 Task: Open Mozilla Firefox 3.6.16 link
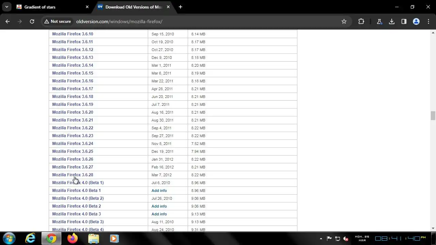[x=73, y=81]
